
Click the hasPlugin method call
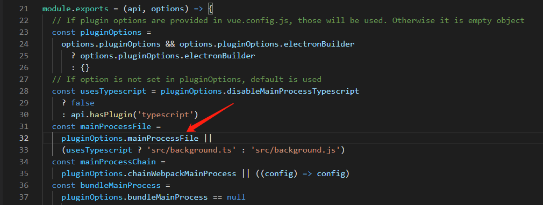(x=104, y=115)
